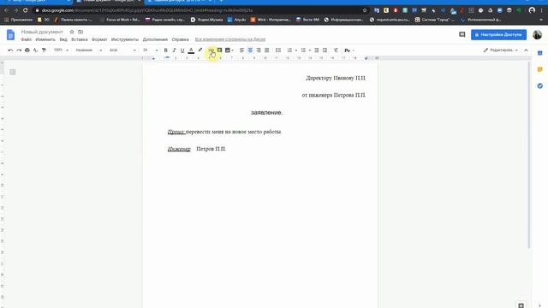Undo the last action

10,50
